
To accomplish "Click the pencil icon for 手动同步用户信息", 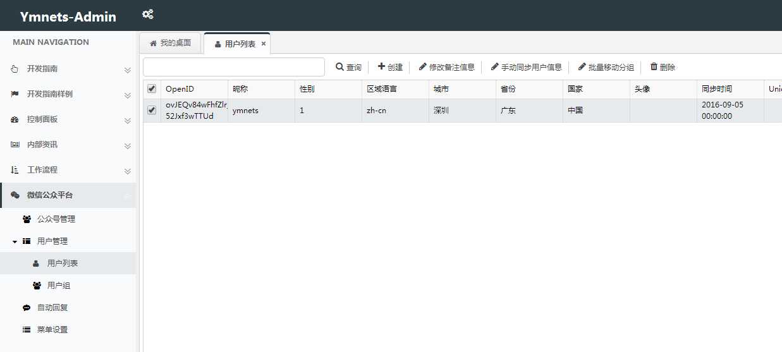I will tap(494, 66).
